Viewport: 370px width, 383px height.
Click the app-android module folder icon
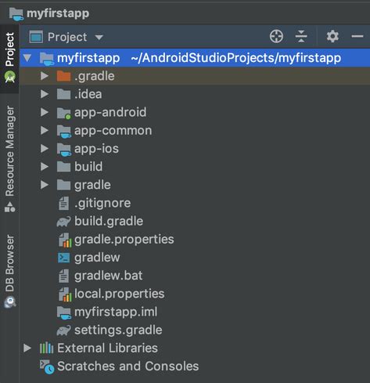pos(64,113)
